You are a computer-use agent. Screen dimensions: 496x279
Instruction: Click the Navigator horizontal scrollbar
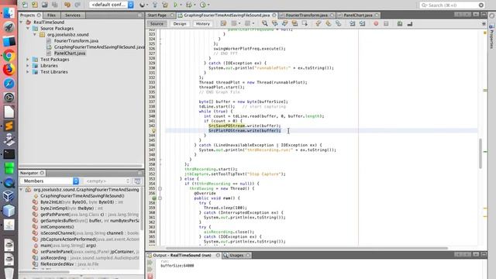(x=43, y=272)
